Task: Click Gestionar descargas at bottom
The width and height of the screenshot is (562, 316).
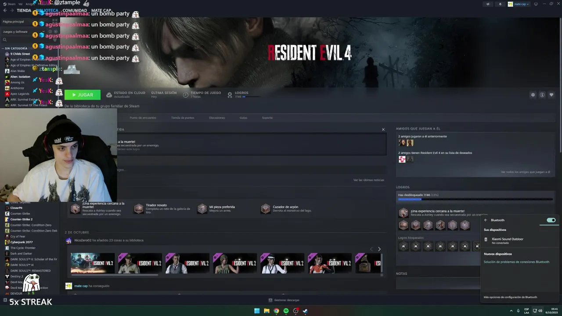Action: click(x=287, y=300)
